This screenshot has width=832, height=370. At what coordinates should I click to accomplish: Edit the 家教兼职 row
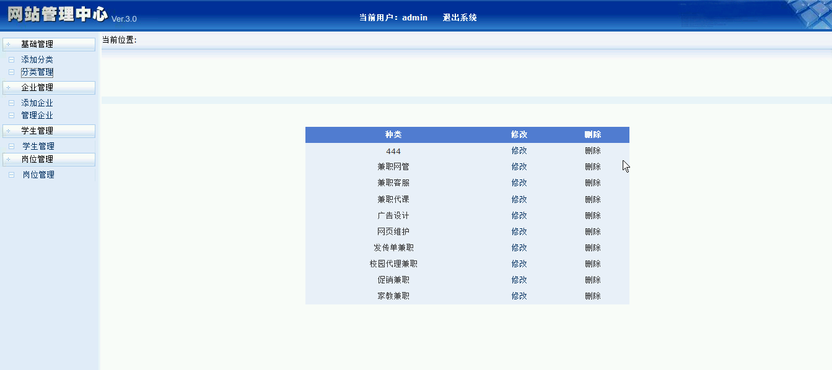[x=519, y=296]
